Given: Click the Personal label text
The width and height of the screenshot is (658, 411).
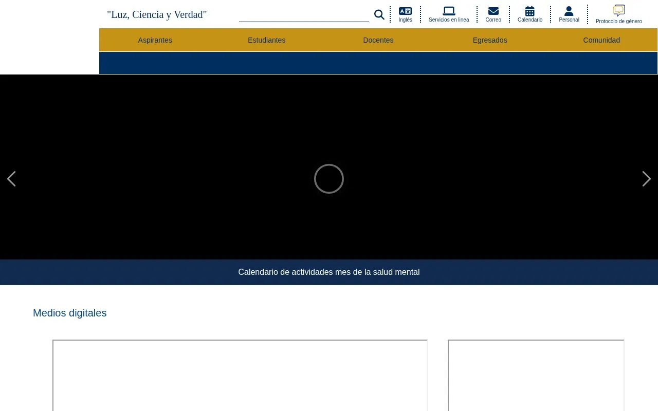Looking at the screenshot, I should click(569, 20).
